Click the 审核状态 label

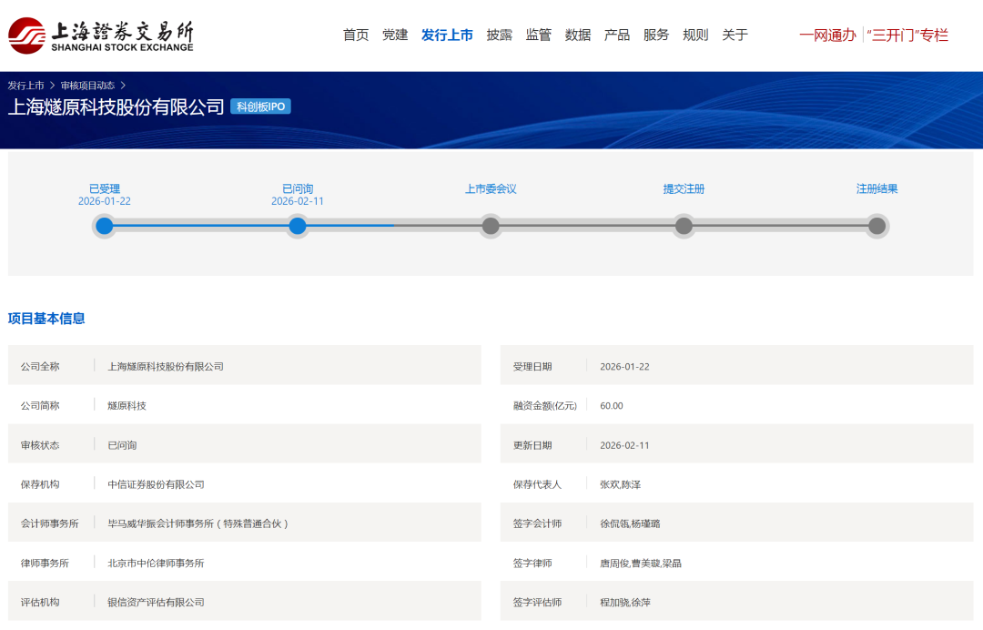click(x=40, y=445)
